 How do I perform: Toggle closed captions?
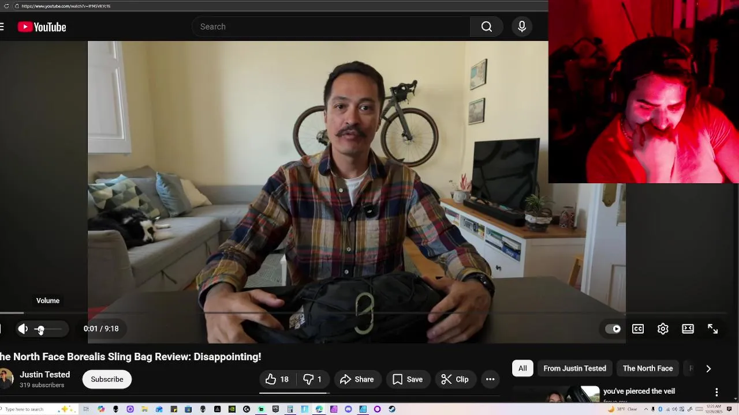pyautogui.click(x=638, y=329)
